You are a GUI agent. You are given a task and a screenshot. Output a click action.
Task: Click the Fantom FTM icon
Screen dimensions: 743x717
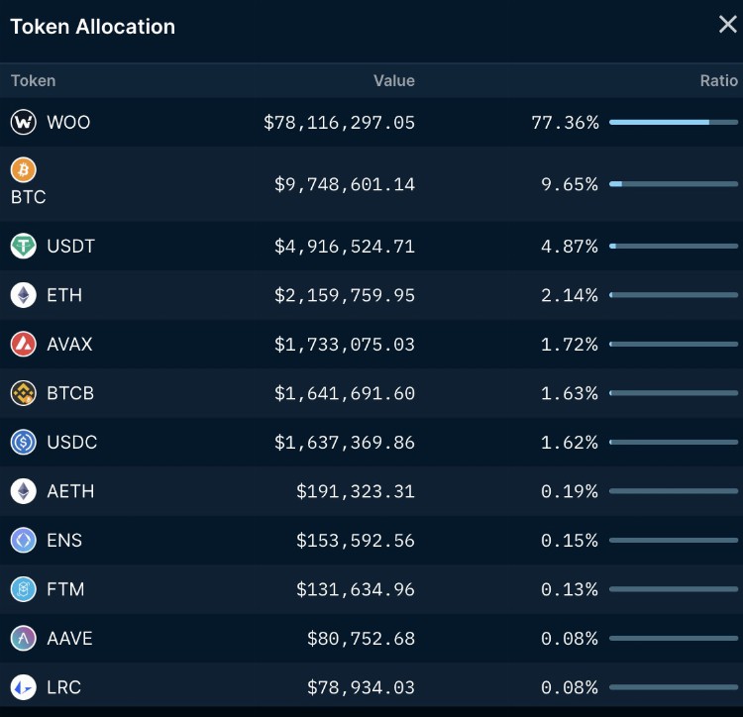pos(23,589)
